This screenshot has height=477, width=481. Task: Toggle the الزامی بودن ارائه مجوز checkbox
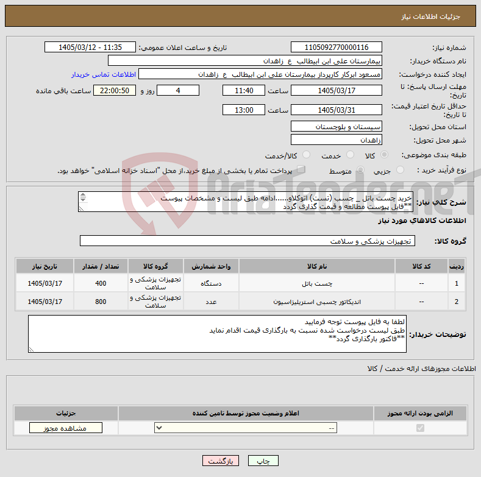tap(420, 428)
